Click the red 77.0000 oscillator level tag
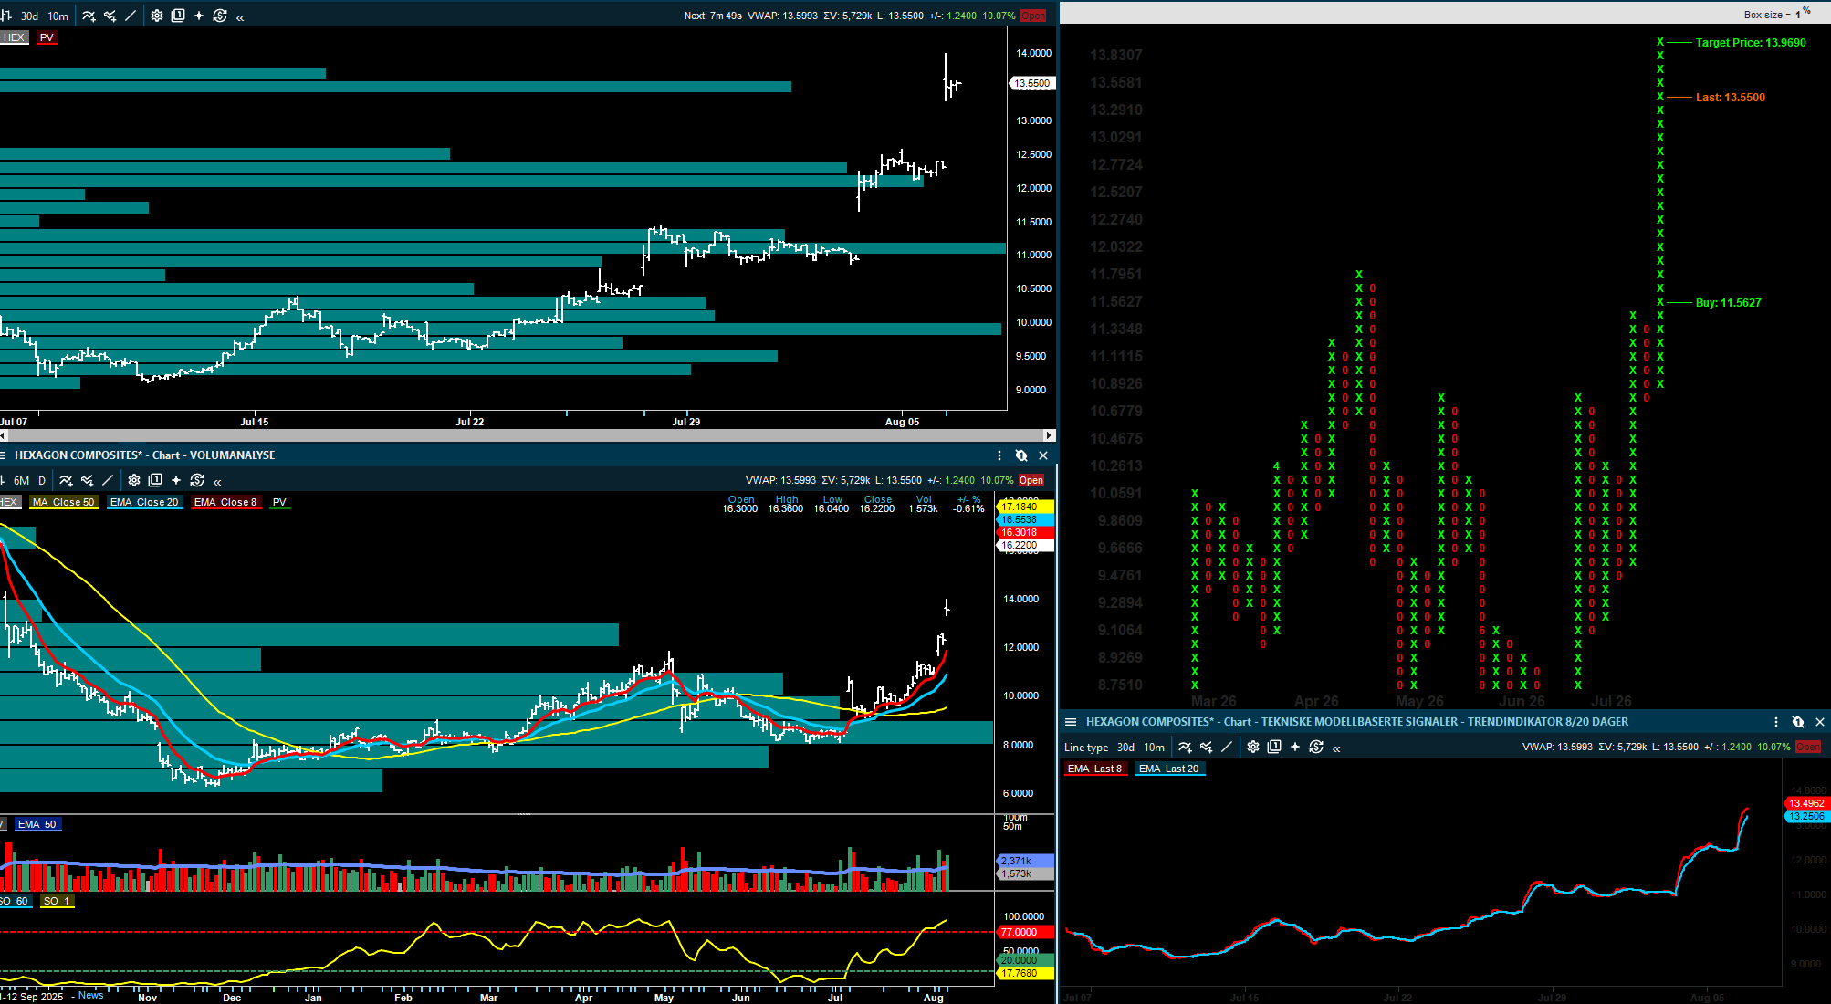The height and width of the screenshot is (1004, 1831). (1024, 932)
